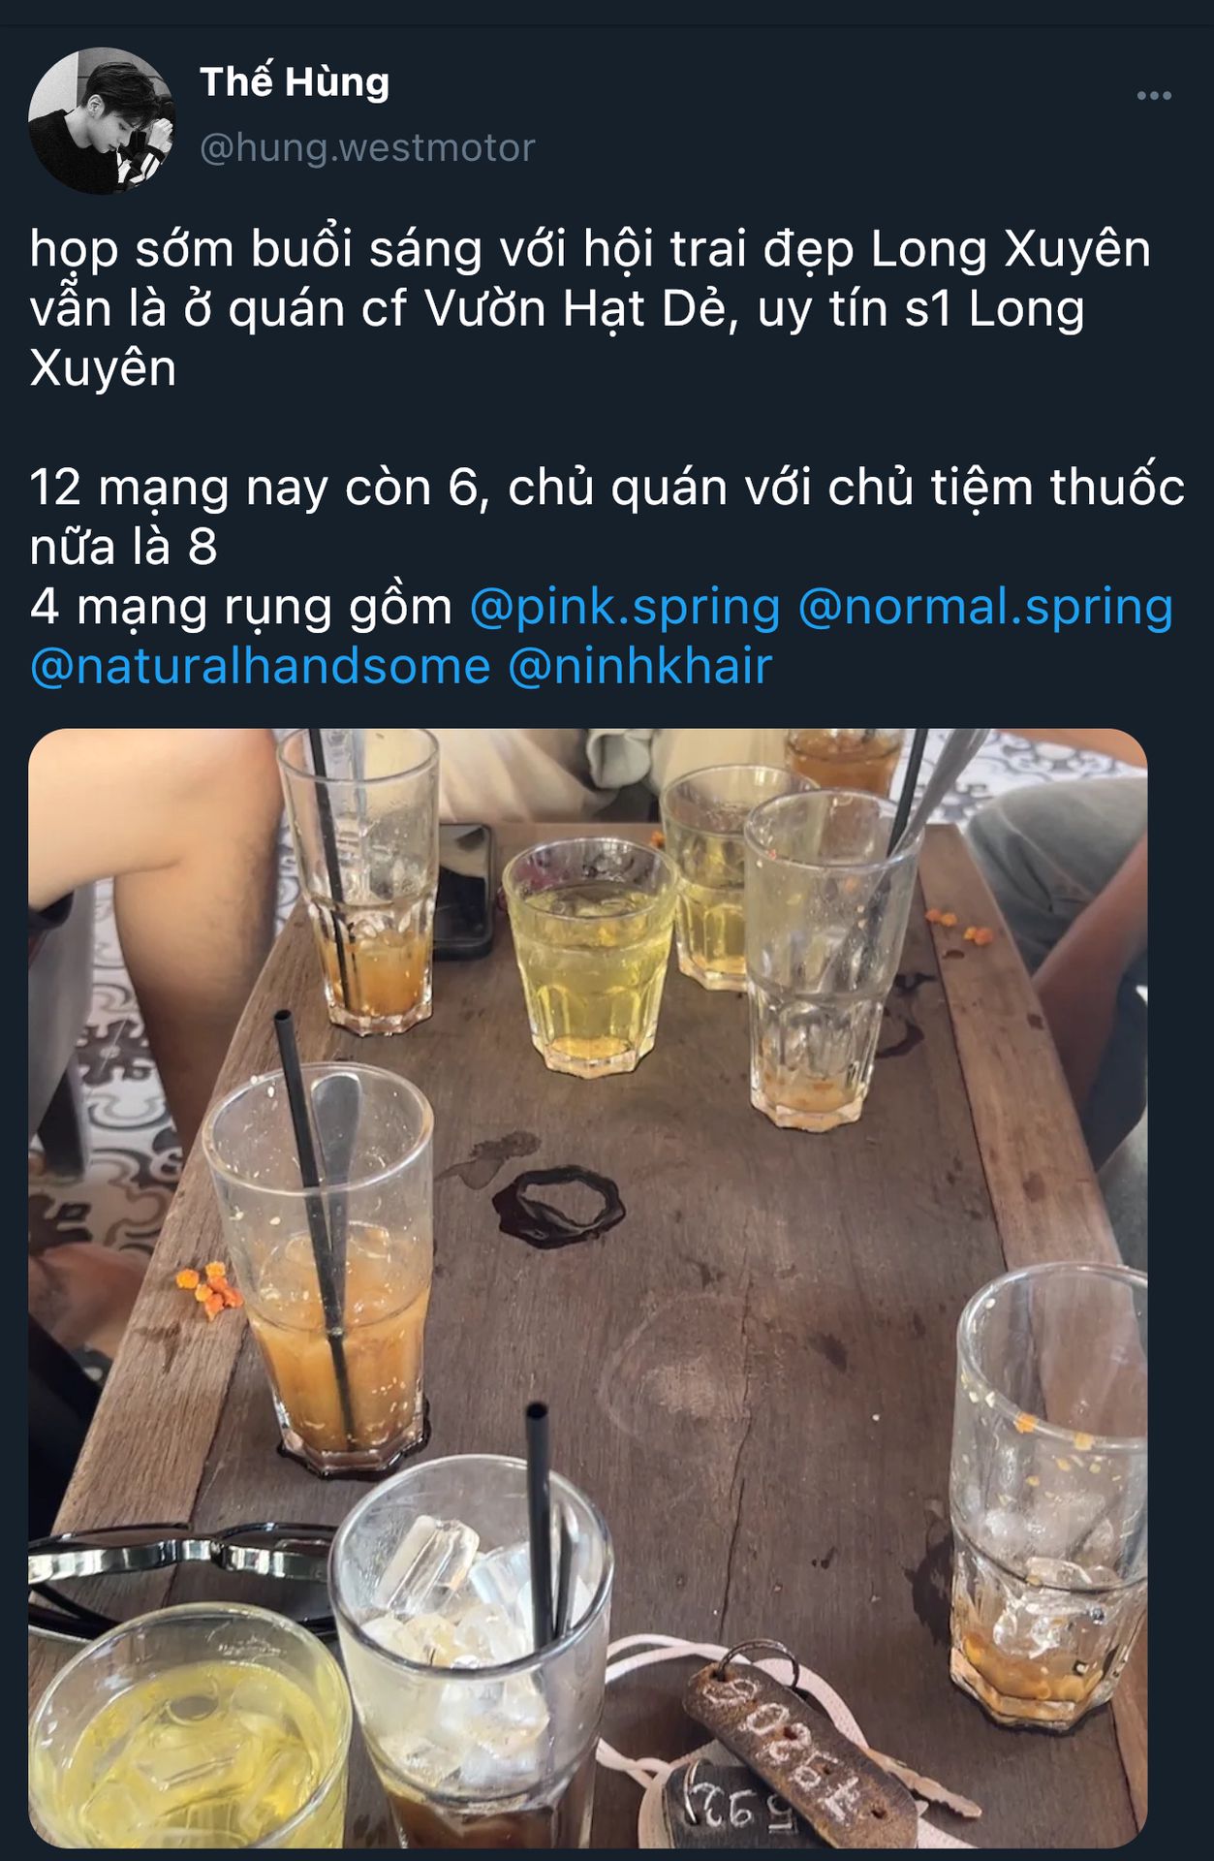Open the @pink.spring mention
Viewport: 1214px width, 1861px height.
(x=625, y=608)
